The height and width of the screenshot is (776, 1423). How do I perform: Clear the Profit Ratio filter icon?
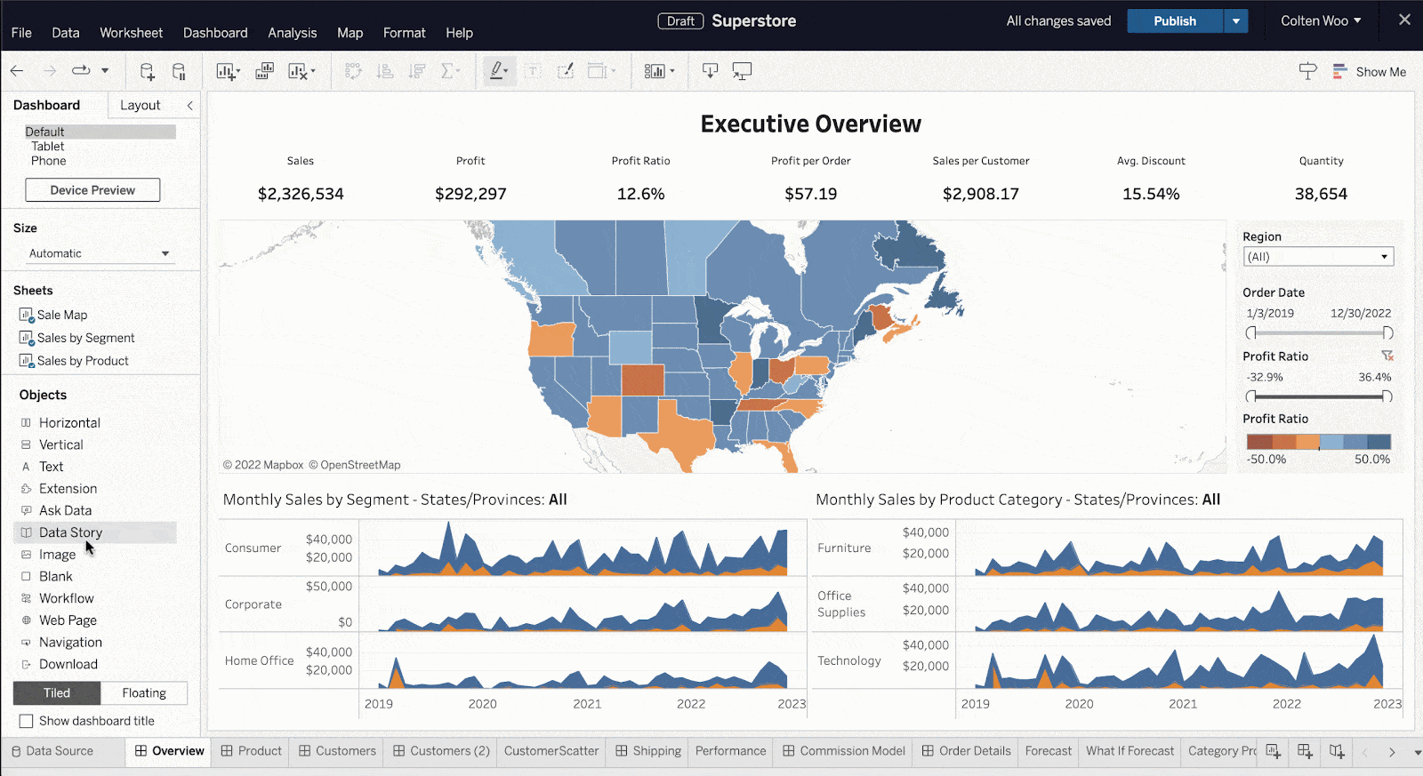pyautogui.click(x=1387, y=356)
